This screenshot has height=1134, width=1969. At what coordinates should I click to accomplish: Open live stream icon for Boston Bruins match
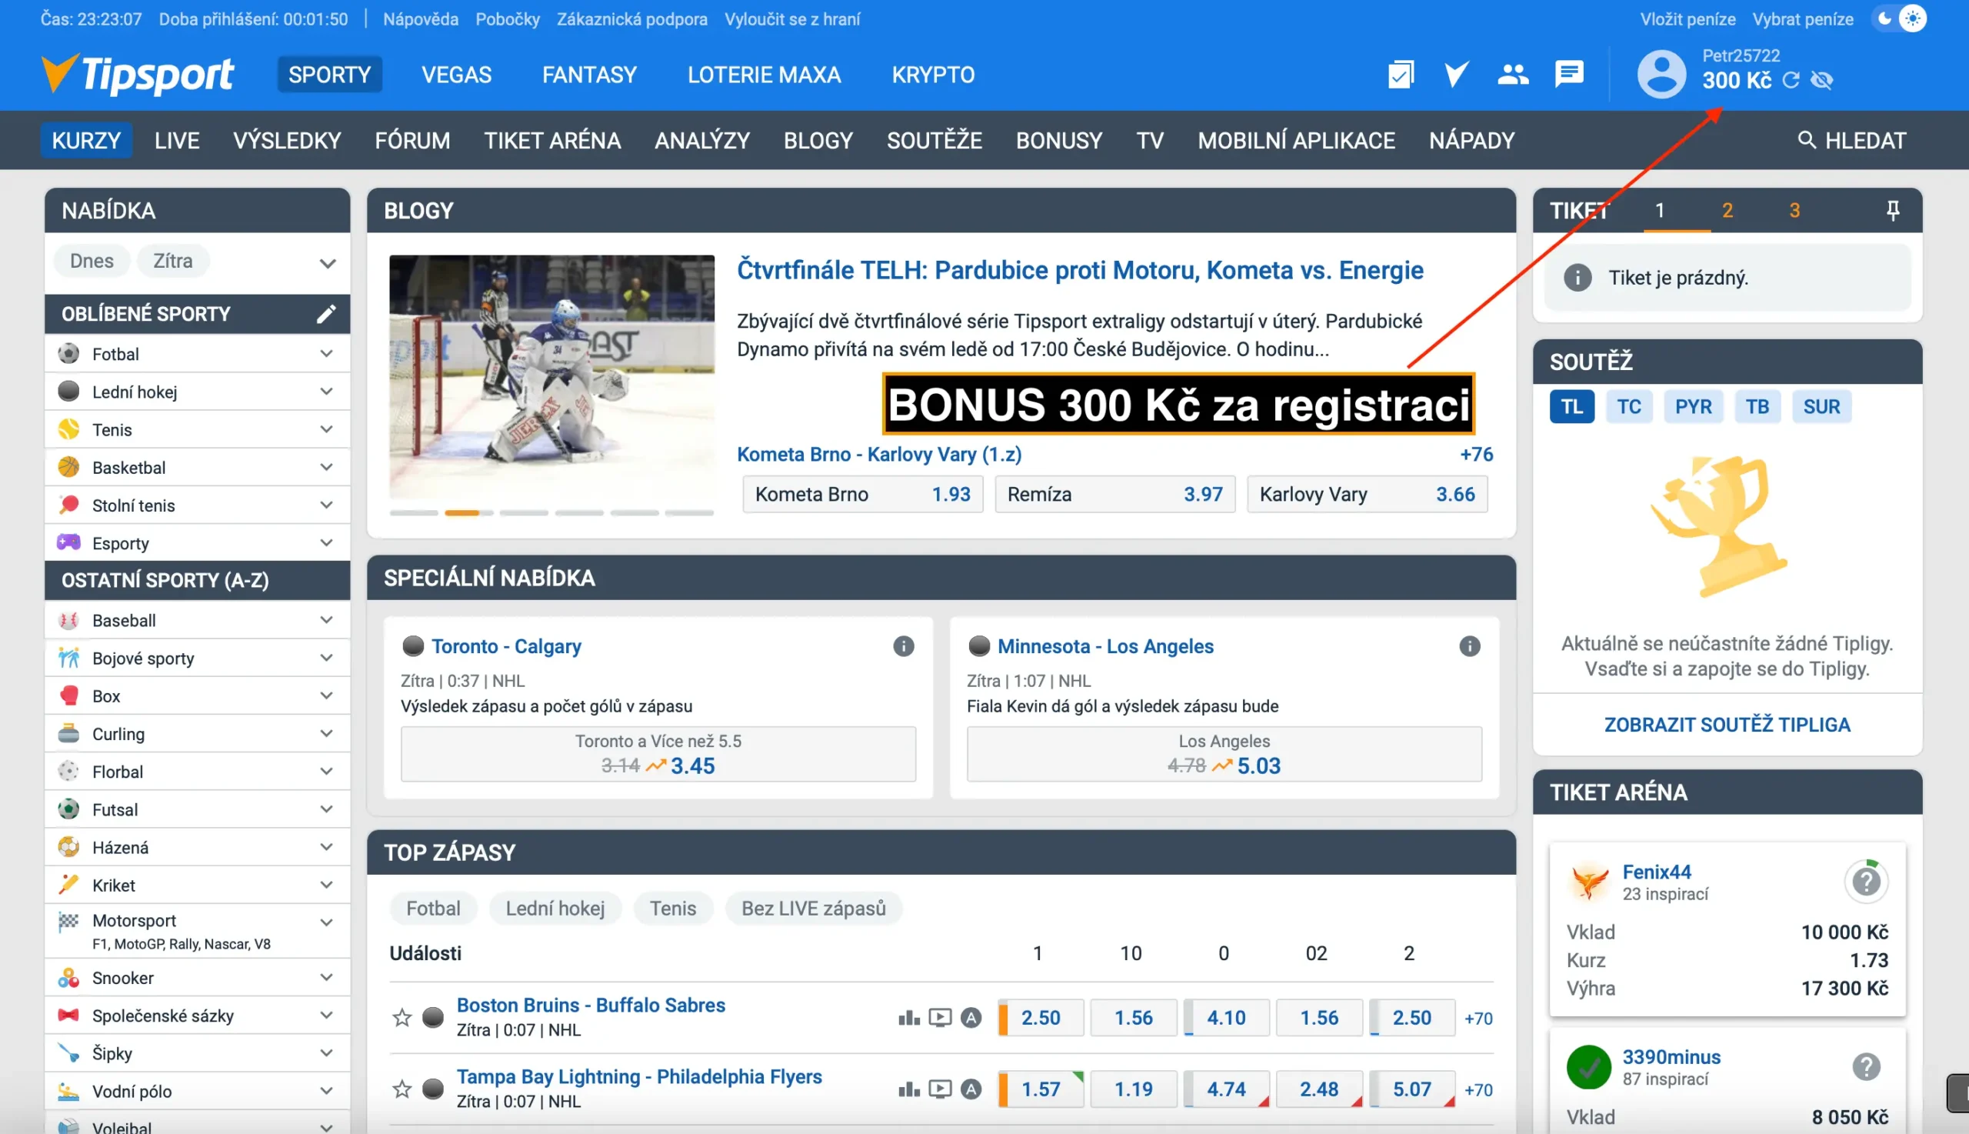940,1017
